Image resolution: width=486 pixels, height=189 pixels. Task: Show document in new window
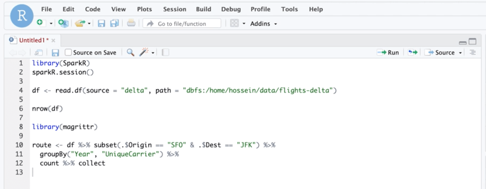(38, 53)
